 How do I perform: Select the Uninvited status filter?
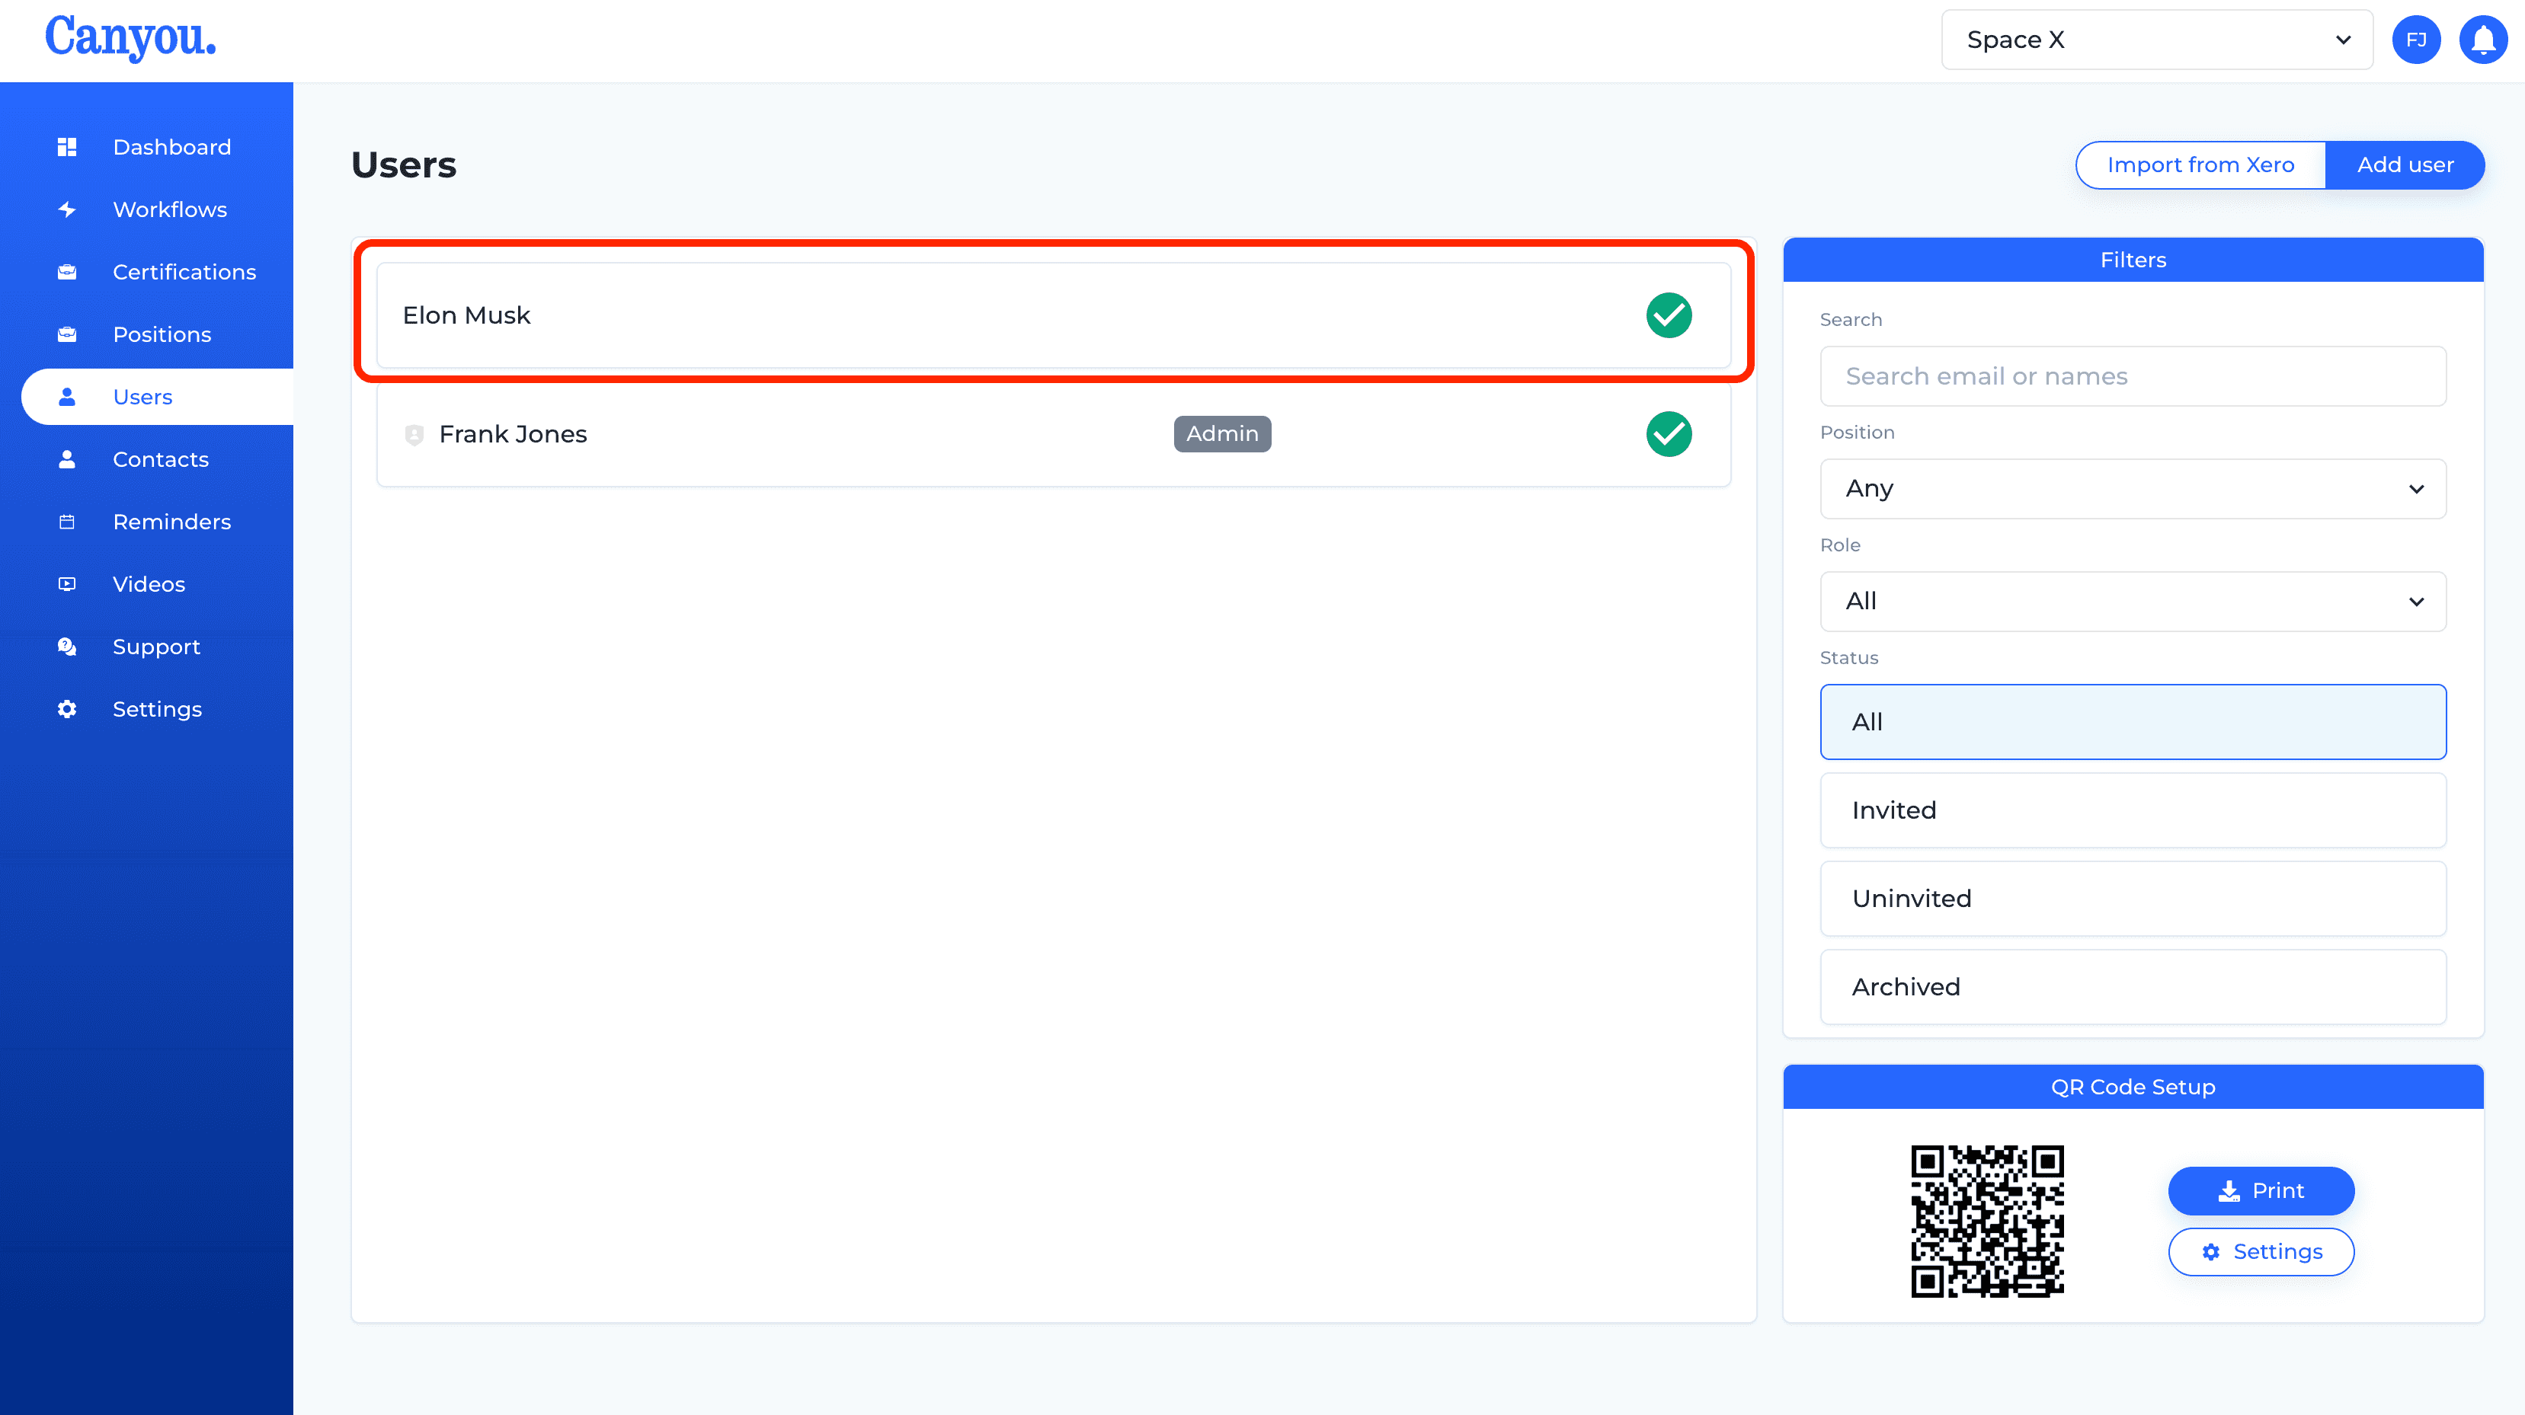2133,899
